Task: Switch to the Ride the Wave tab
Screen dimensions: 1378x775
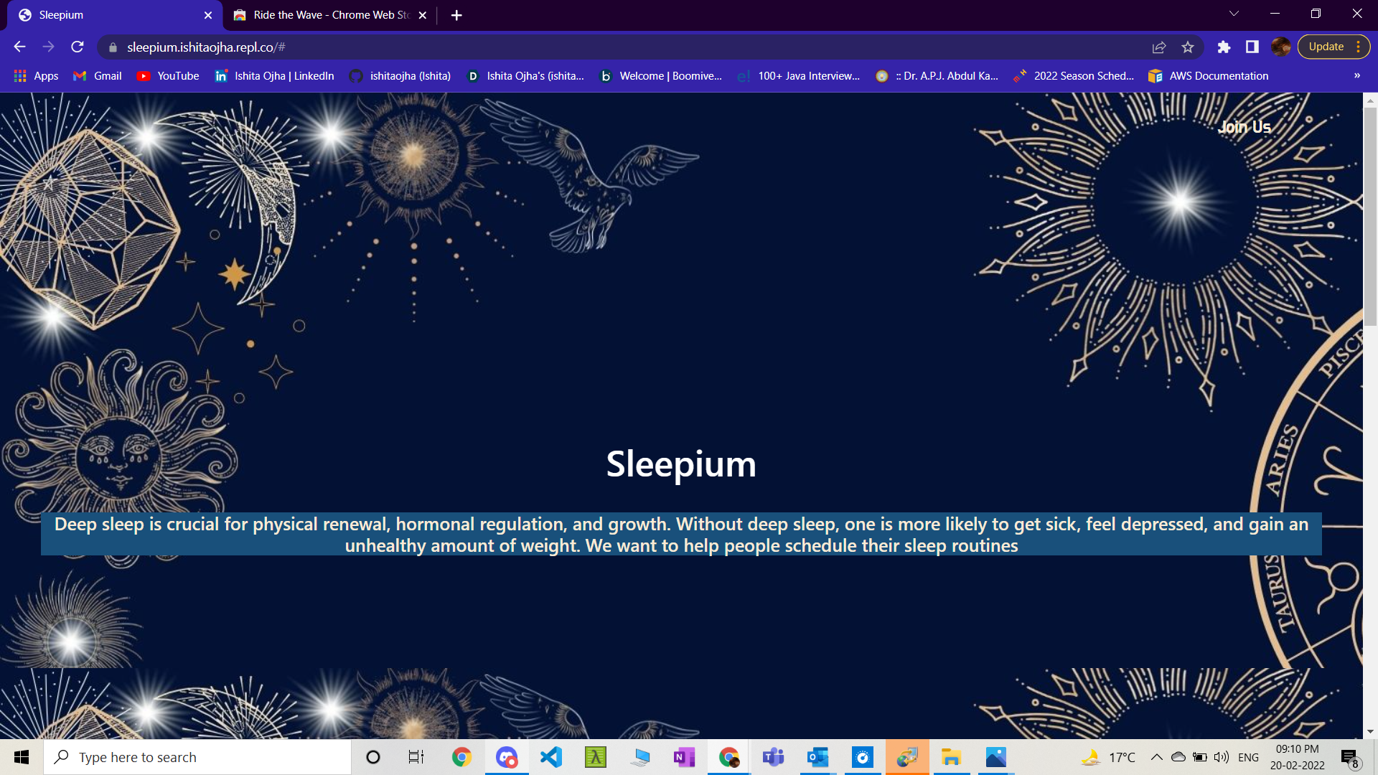Action: [323, 14]
